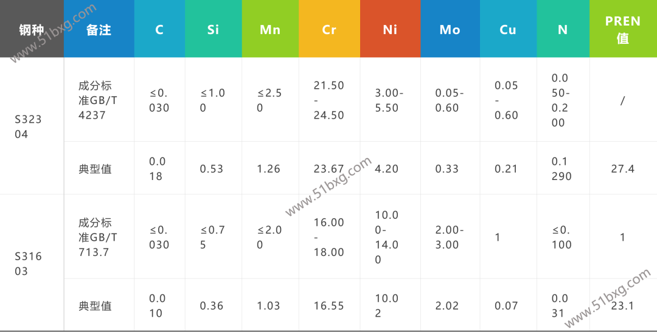Click the PREN value 27.4

[x=623, y=168]
